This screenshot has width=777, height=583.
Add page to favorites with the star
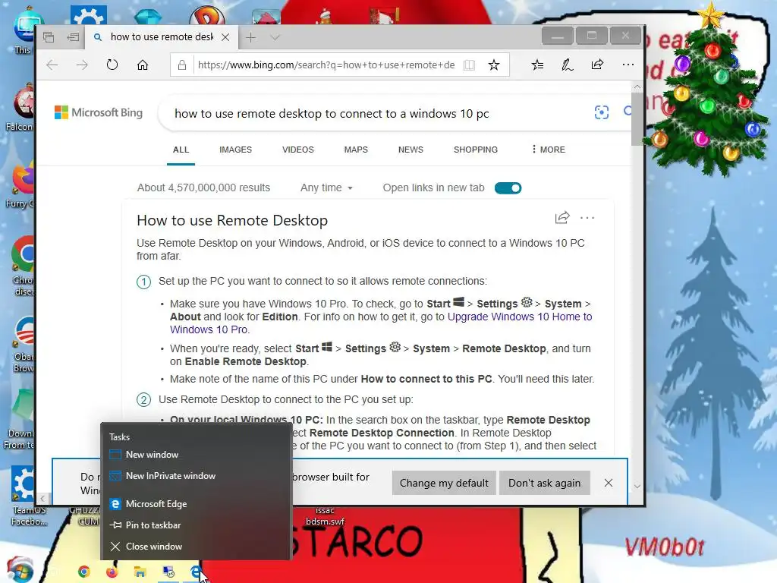click(x=493, y=65)
